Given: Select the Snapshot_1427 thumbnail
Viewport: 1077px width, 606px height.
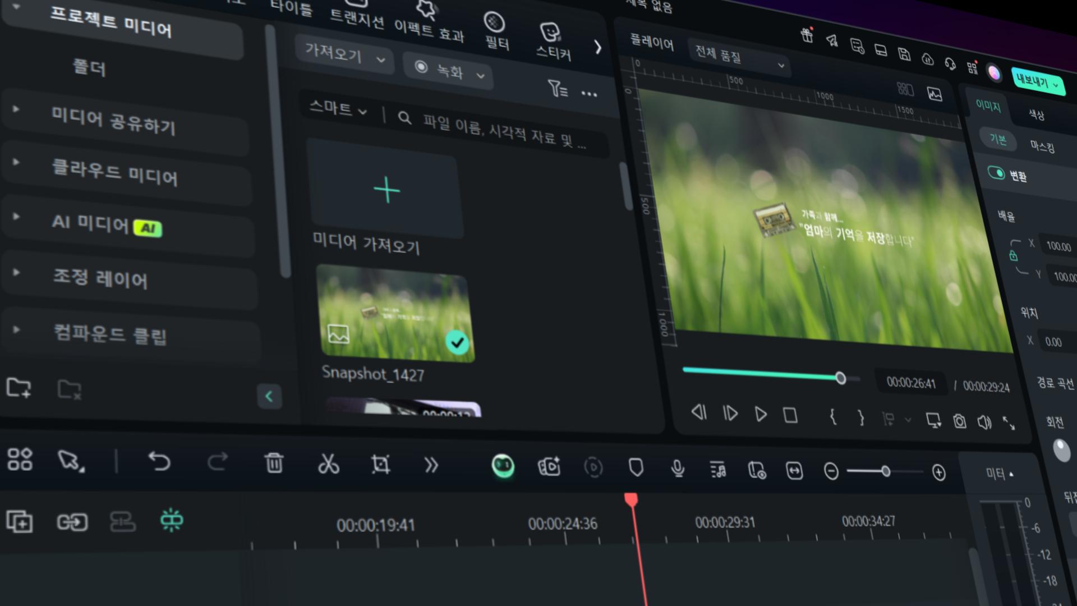Looking at the screenshot, I should coord(395,314).
